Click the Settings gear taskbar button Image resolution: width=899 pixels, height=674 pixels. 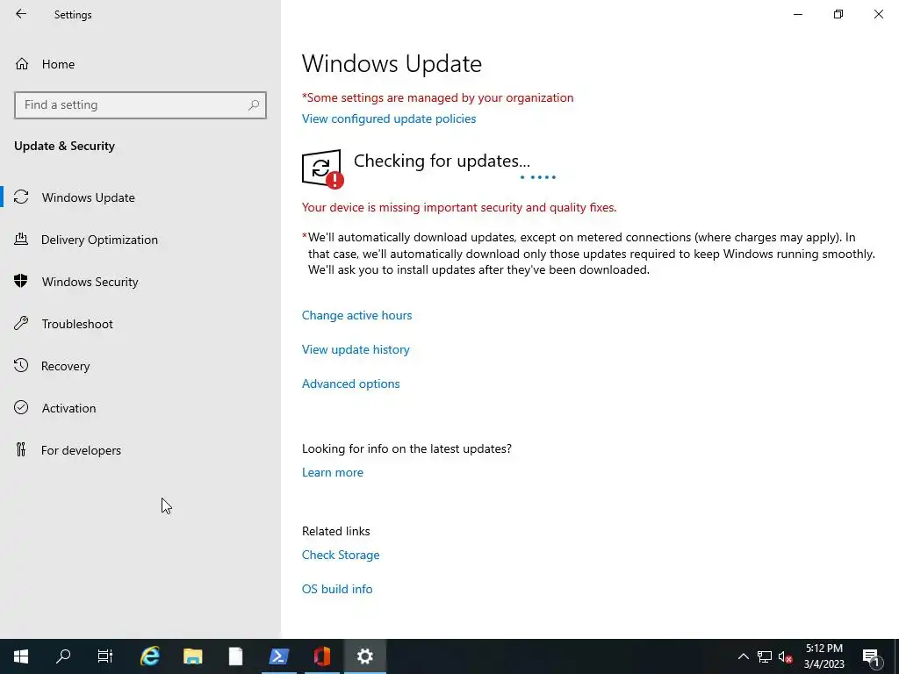pyautogui.click(x=364, y=656)
